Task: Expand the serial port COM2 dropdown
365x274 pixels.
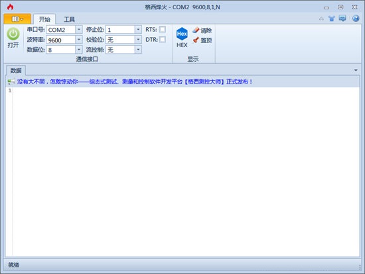Action: 79,30
